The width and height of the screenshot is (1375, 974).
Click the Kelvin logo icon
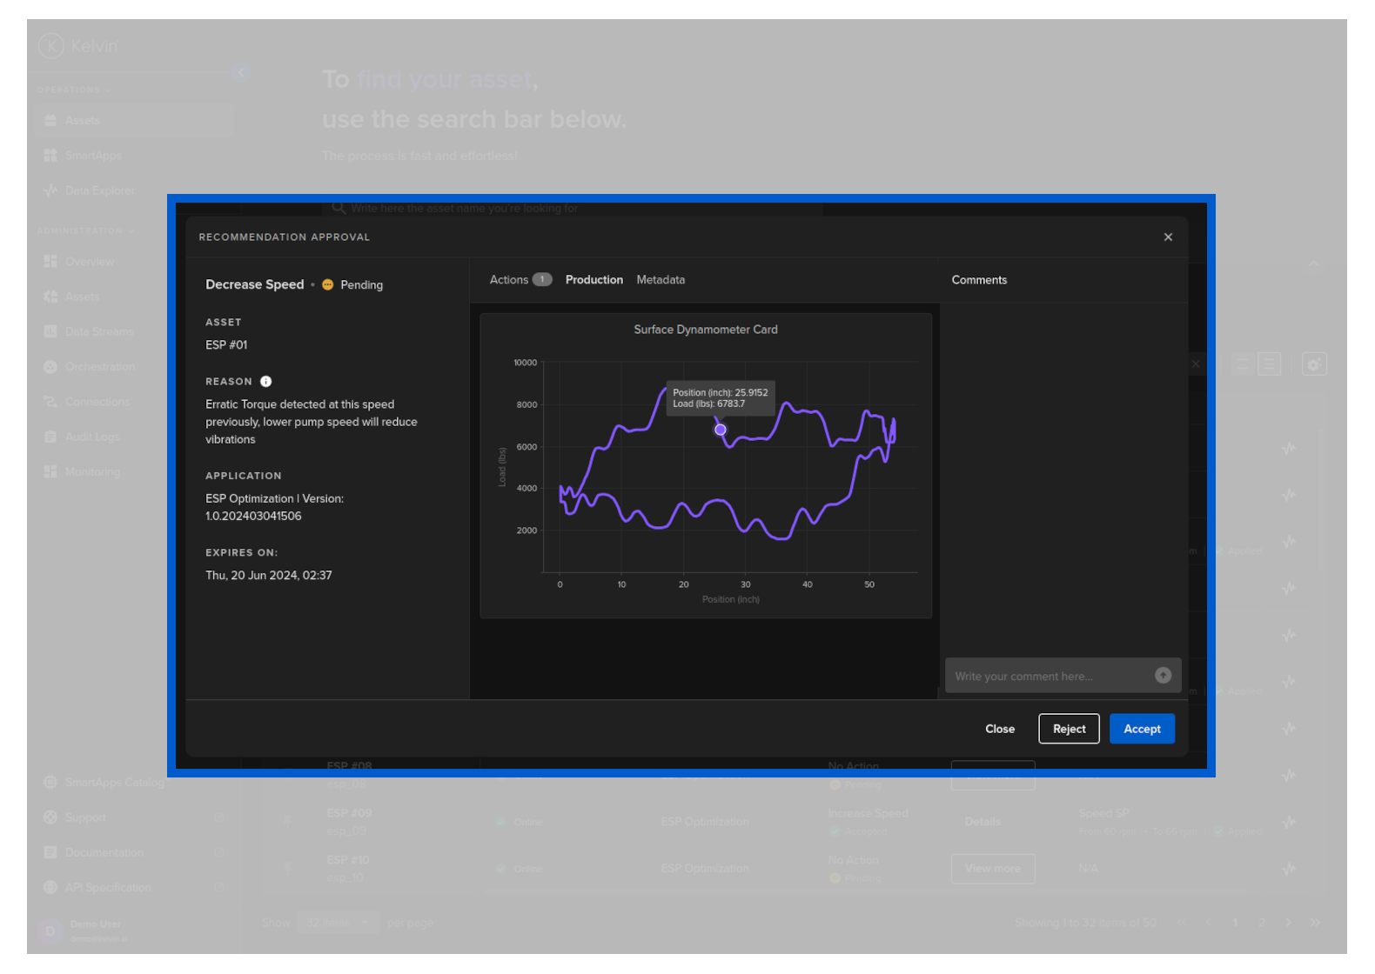coord(51,45)
